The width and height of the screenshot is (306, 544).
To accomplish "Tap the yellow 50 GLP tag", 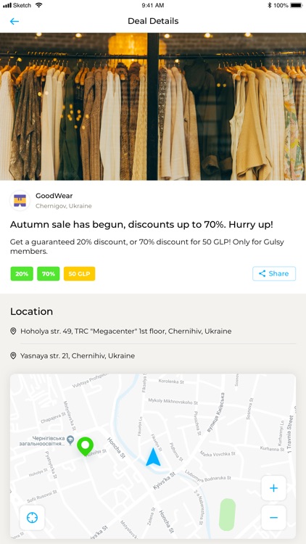I will (x=79, y=273).
